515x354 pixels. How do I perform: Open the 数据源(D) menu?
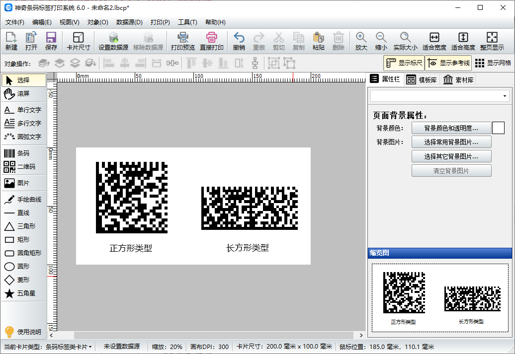pyautogui.click(x=129, y=22)
